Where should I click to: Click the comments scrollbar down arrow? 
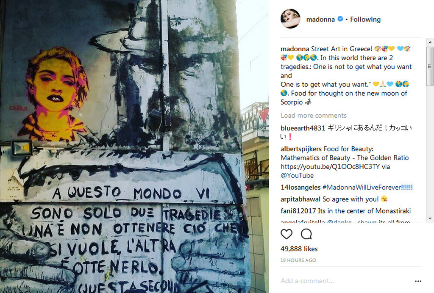tap(430, 218)
